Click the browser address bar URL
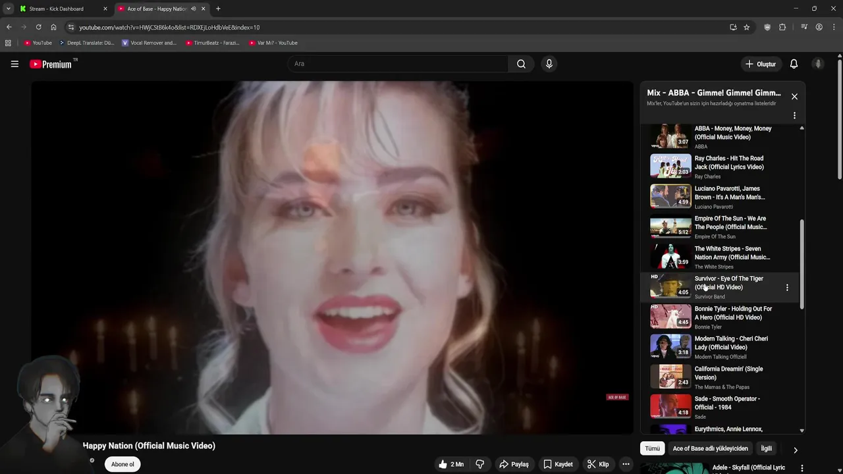 pyautogui.click(x=169, y=27)
